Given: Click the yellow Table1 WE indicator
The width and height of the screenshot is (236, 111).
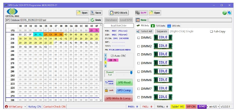Looking at the screenshot, I should [178, 107].
